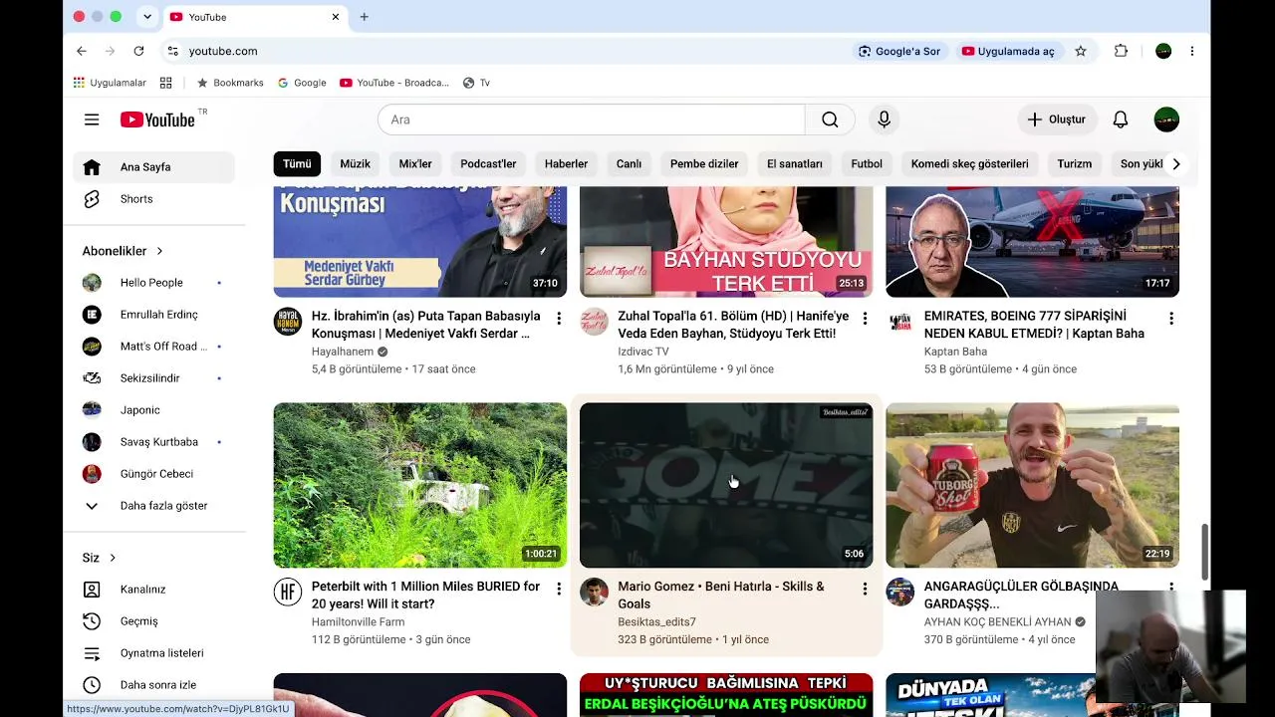The width and height of the screenshot is (1275, 717).
Task: Reload the page in browser toolbar
Action: (138, 51)
